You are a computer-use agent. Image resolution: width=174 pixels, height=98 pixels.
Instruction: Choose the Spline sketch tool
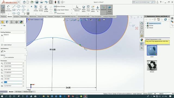23,7
